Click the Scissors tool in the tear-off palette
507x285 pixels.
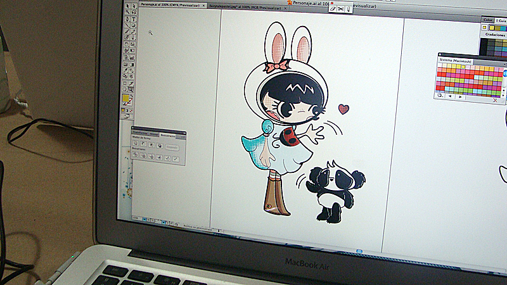tap(340, 9)
